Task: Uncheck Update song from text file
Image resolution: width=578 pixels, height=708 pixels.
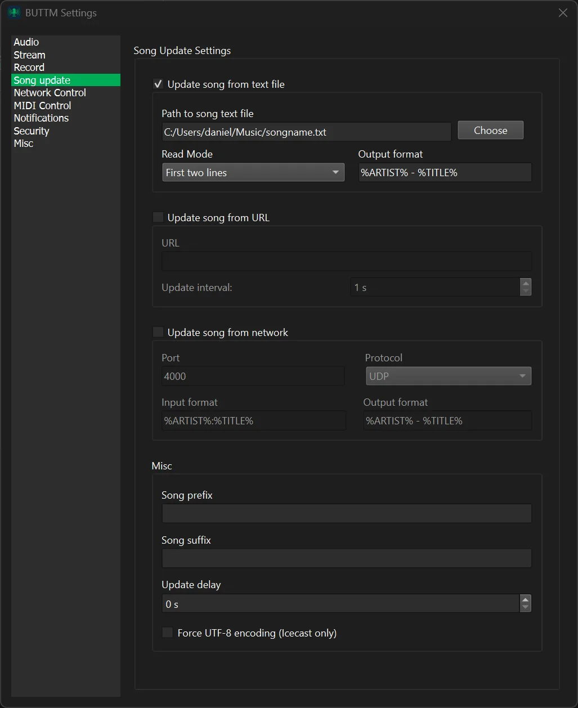Action: point(158,83)
